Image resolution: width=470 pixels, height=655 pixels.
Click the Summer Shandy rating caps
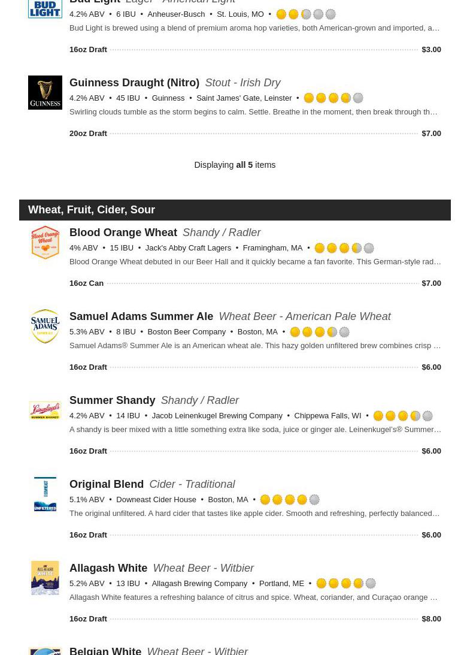point(402,416)
